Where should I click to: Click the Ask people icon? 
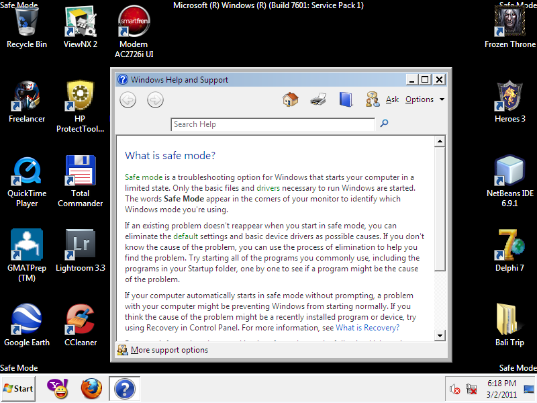point(373,99)
